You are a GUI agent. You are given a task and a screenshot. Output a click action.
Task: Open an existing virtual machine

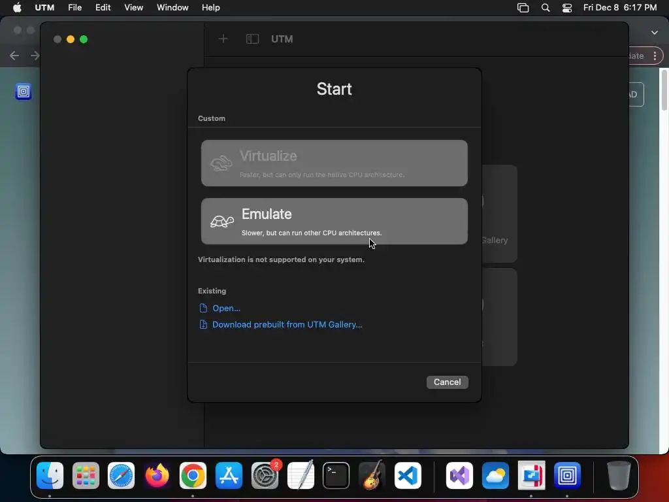(x=226, y=309)
